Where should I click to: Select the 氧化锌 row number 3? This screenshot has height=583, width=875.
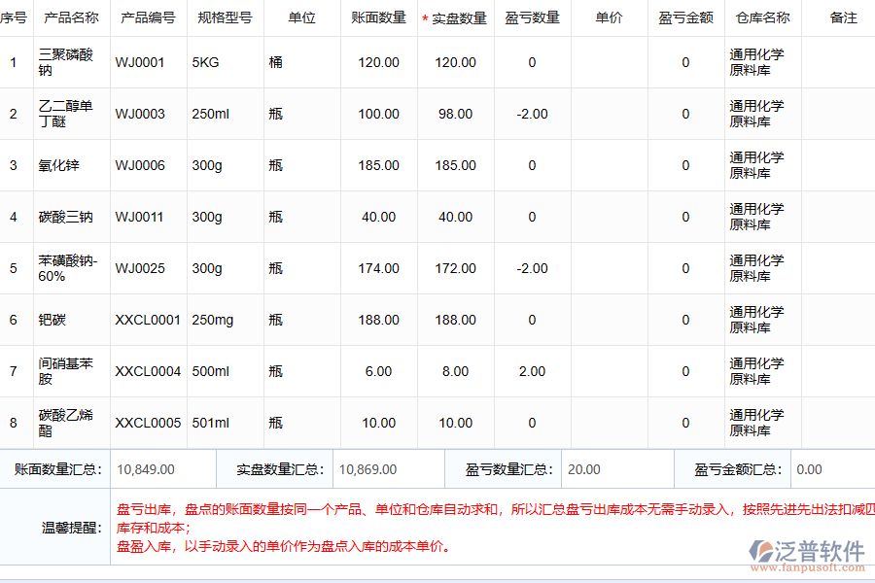coord(14,165)
